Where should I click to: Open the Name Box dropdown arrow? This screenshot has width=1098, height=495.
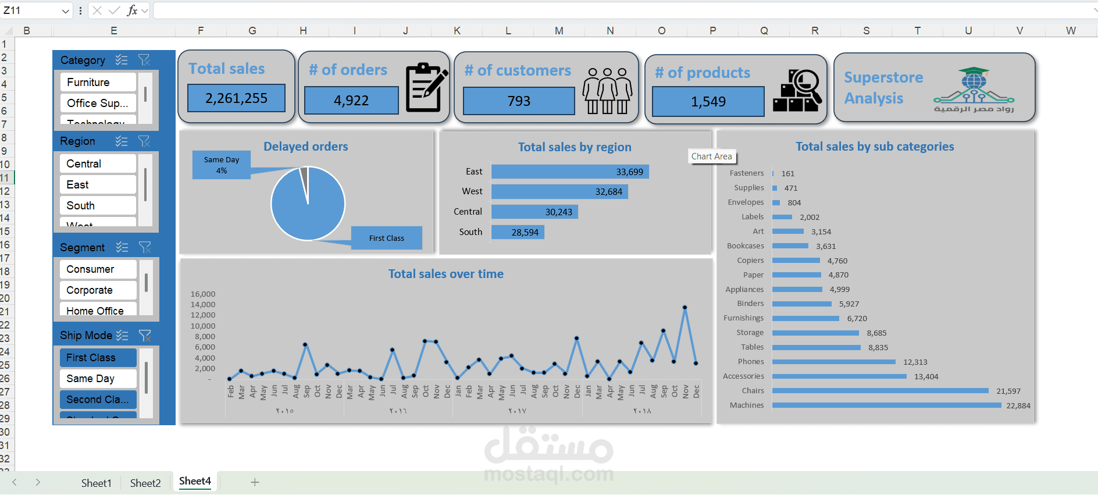(x=65, y=10)
